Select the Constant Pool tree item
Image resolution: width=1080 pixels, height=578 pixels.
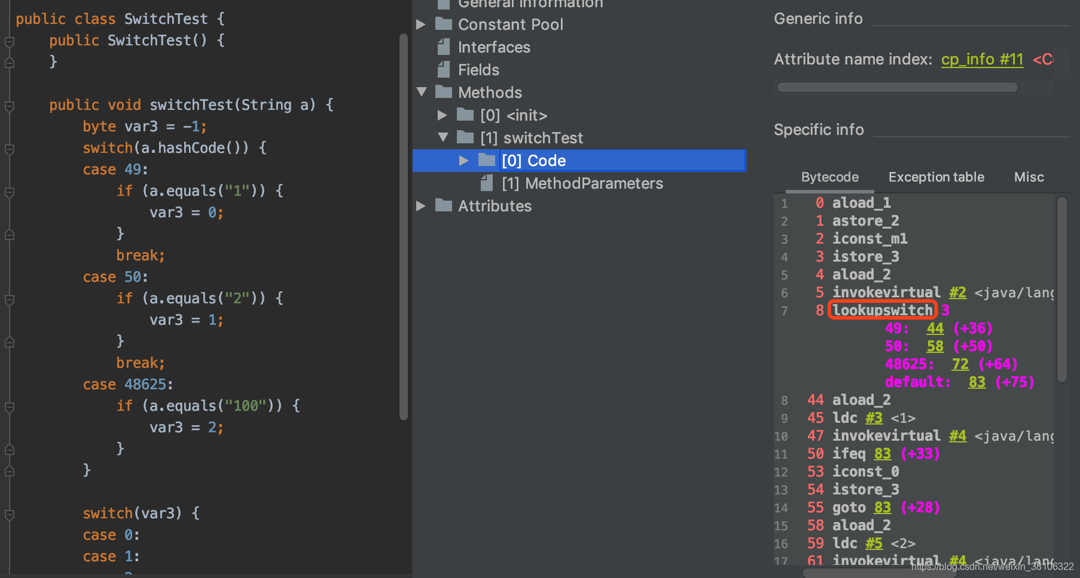tap(511, 24)
